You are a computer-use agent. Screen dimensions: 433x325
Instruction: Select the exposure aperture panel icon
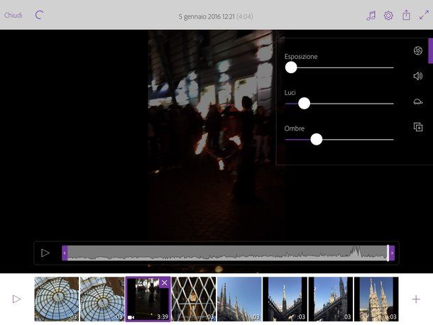[418, 50]
